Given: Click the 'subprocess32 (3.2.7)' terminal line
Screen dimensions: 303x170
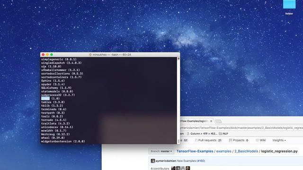Looking at the screenshot, I should 58,95.
